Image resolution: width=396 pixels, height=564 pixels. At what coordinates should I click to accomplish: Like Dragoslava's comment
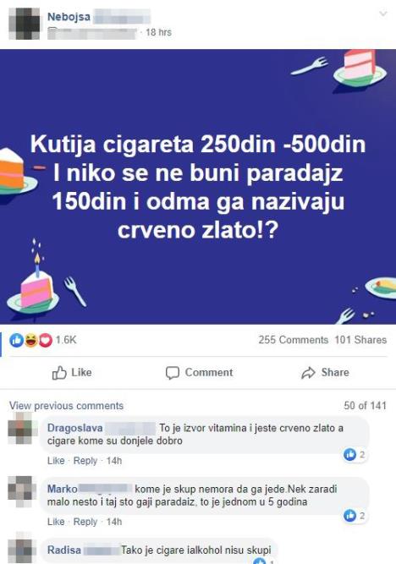[56, 461]
